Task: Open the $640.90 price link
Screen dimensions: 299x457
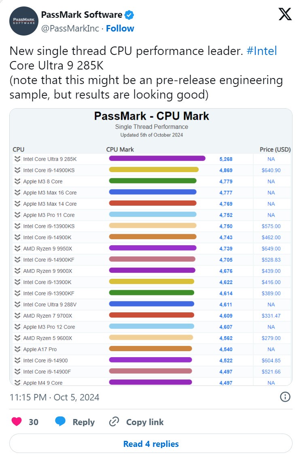Action: point(271,170)
